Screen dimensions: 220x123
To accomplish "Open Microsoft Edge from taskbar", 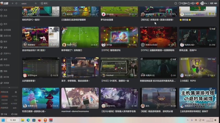I will point(28,120).
